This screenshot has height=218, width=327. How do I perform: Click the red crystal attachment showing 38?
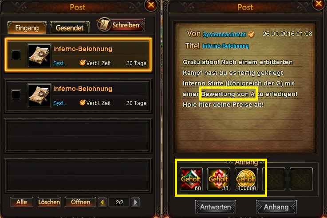[219, 179]
